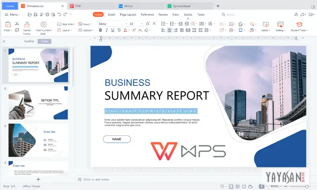The height and width of the screenshot is (190, 317).
Task: Undo the last action
Action: 59,15
